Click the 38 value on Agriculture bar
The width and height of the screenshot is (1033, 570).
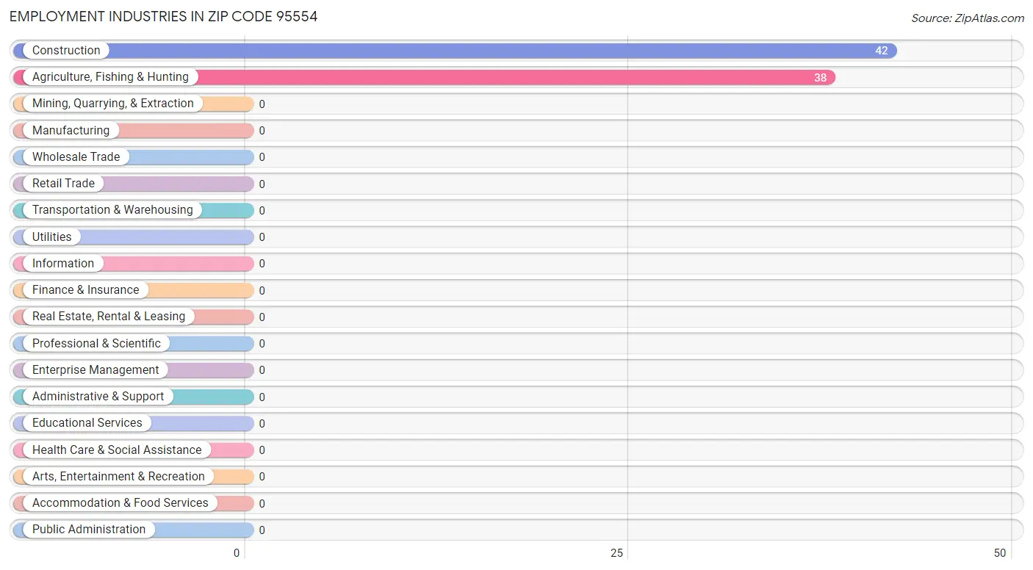[x=820, y=78]
